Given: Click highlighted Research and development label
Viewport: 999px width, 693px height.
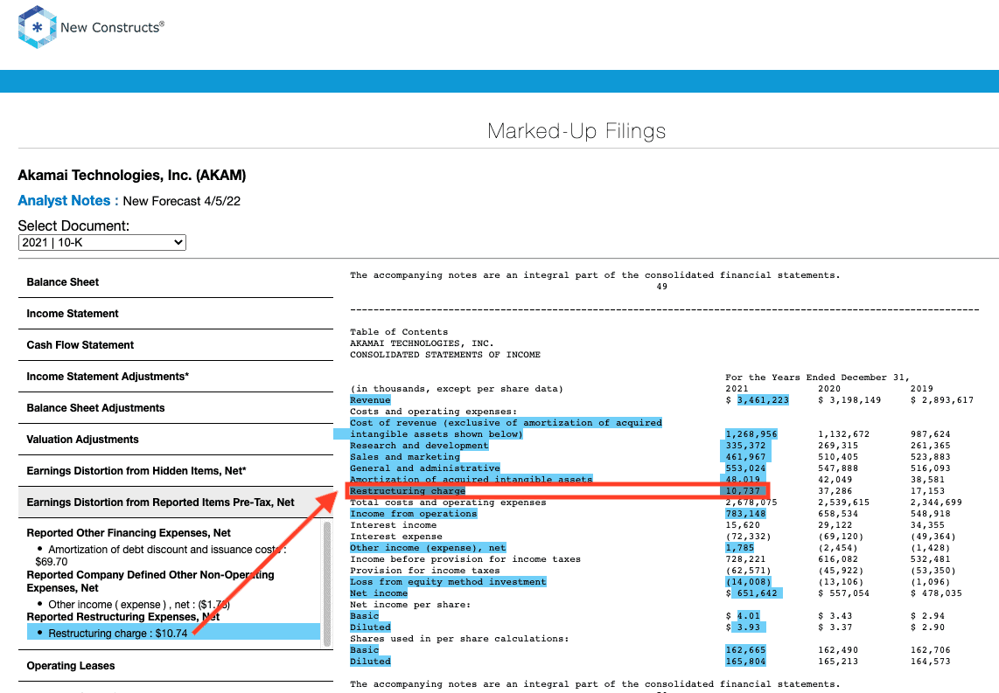Looking at the screenshot, I should point(419,446).
